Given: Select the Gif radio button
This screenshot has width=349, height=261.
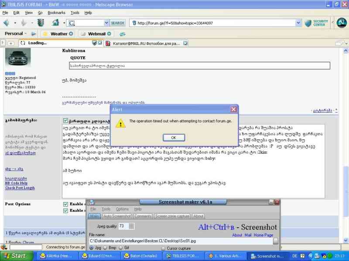Looking at the screenshot, I should 121,248.
